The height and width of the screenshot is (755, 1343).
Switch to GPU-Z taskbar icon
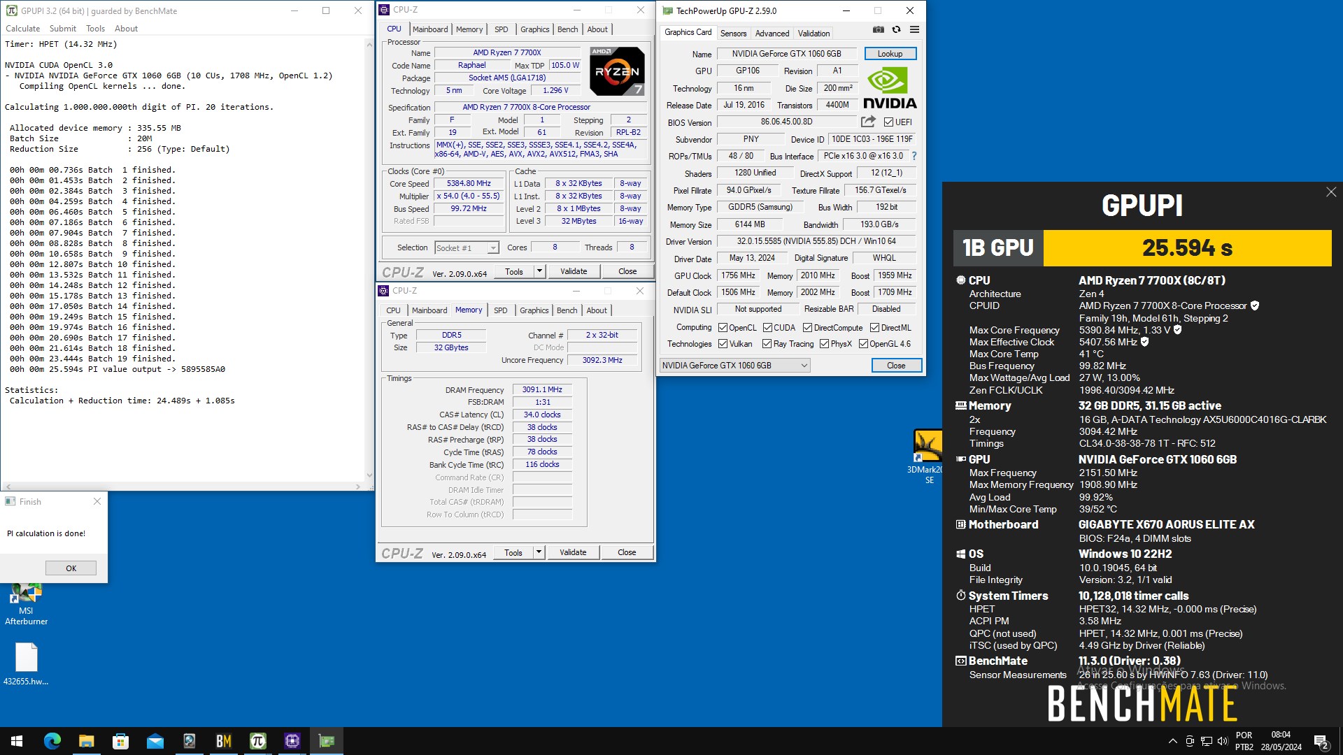tap(326, 741)
